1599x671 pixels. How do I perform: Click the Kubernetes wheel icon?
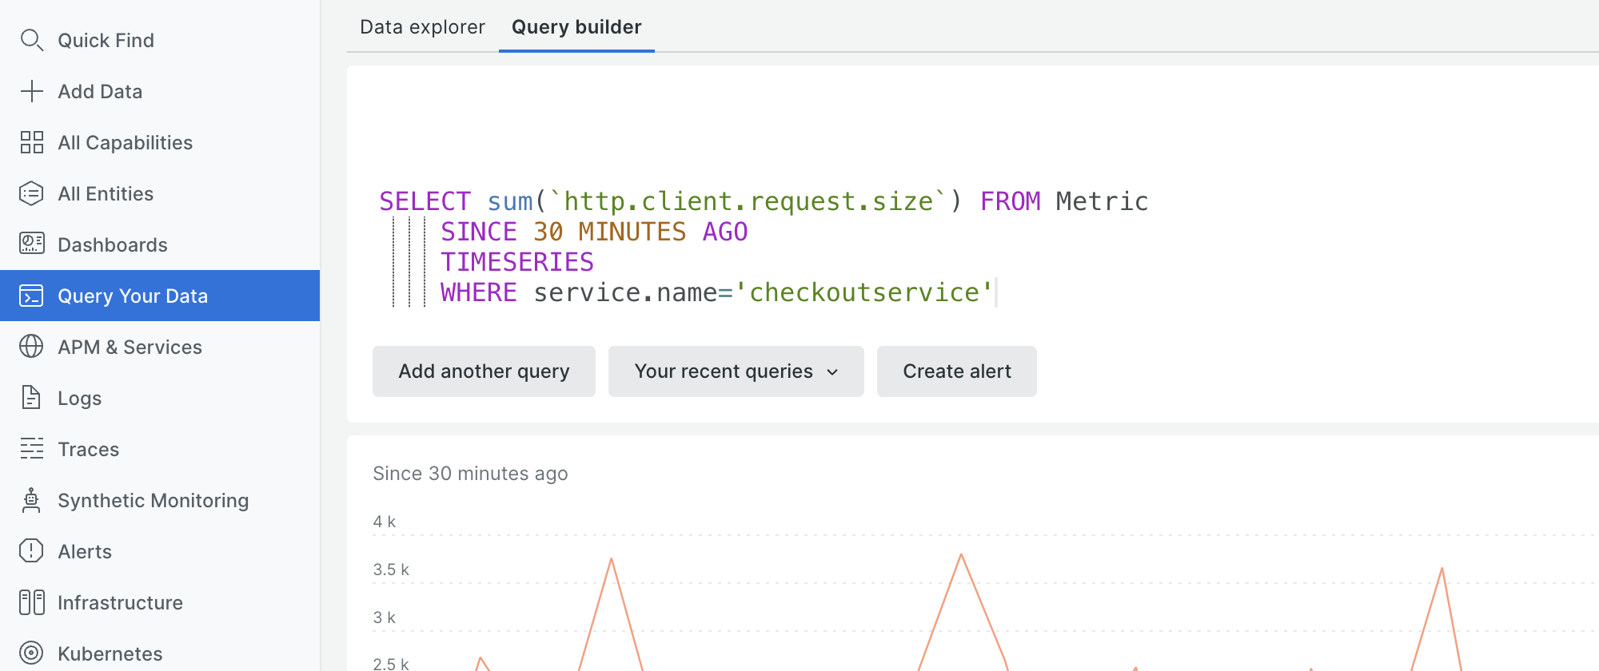[31, 653]
